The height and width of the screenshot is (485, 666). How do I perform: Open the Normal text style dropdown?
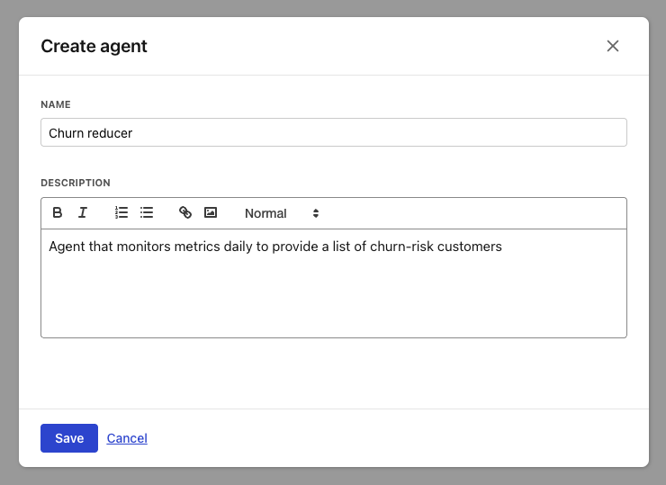(266, 213)
